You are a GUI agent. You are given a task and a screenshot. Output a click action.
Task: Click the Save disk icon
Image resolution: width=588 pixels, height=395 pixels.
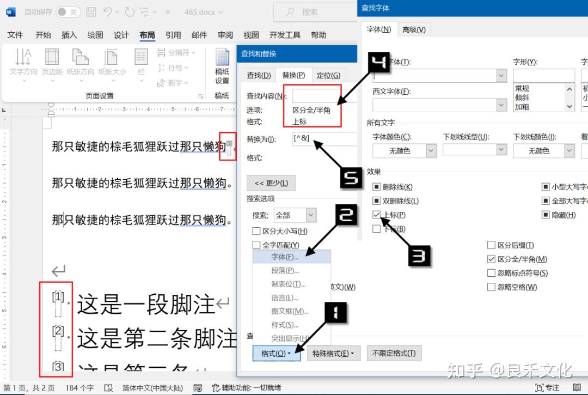click(91, 12)
